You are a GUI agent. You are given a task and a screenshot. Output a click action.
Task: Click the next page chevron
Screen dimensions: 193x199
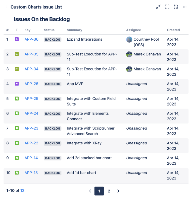pyautogui.click(x=118, y=191)
